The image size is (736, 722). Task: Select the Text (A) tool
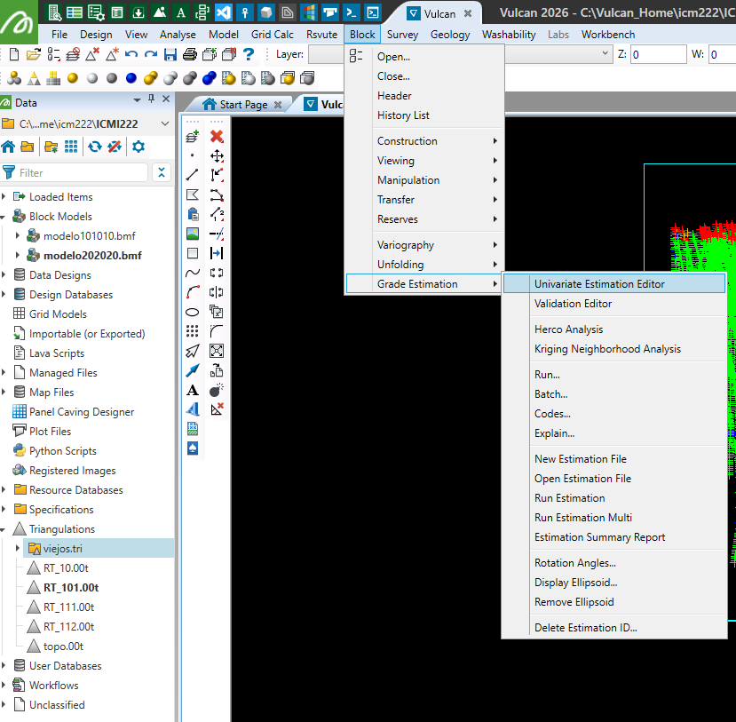(193, 390)
